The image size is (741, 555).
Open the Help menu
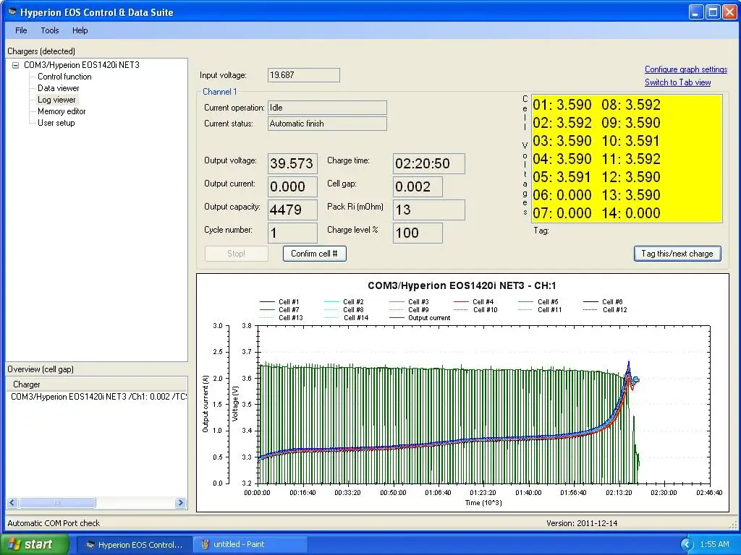[80, 30]
